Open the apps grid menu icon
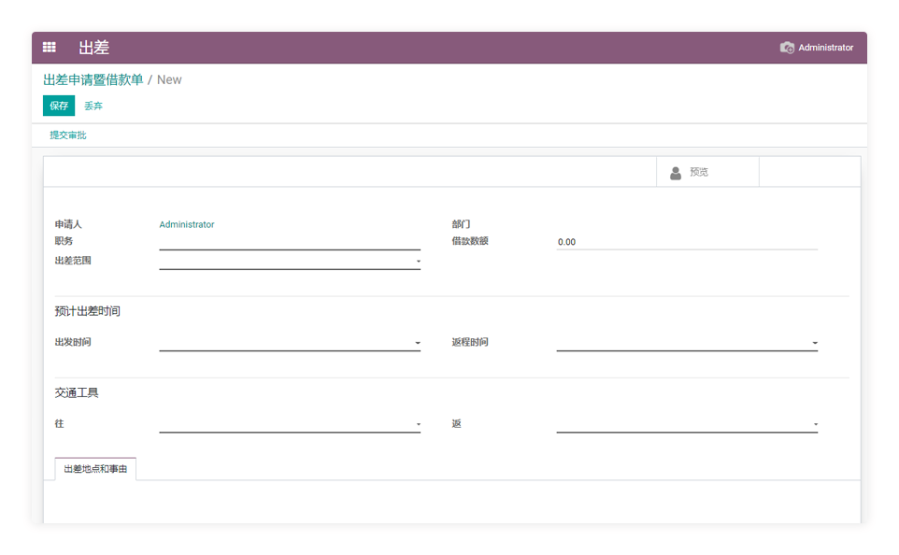Screen dimensions: 899x555 (x=50, y=48)
